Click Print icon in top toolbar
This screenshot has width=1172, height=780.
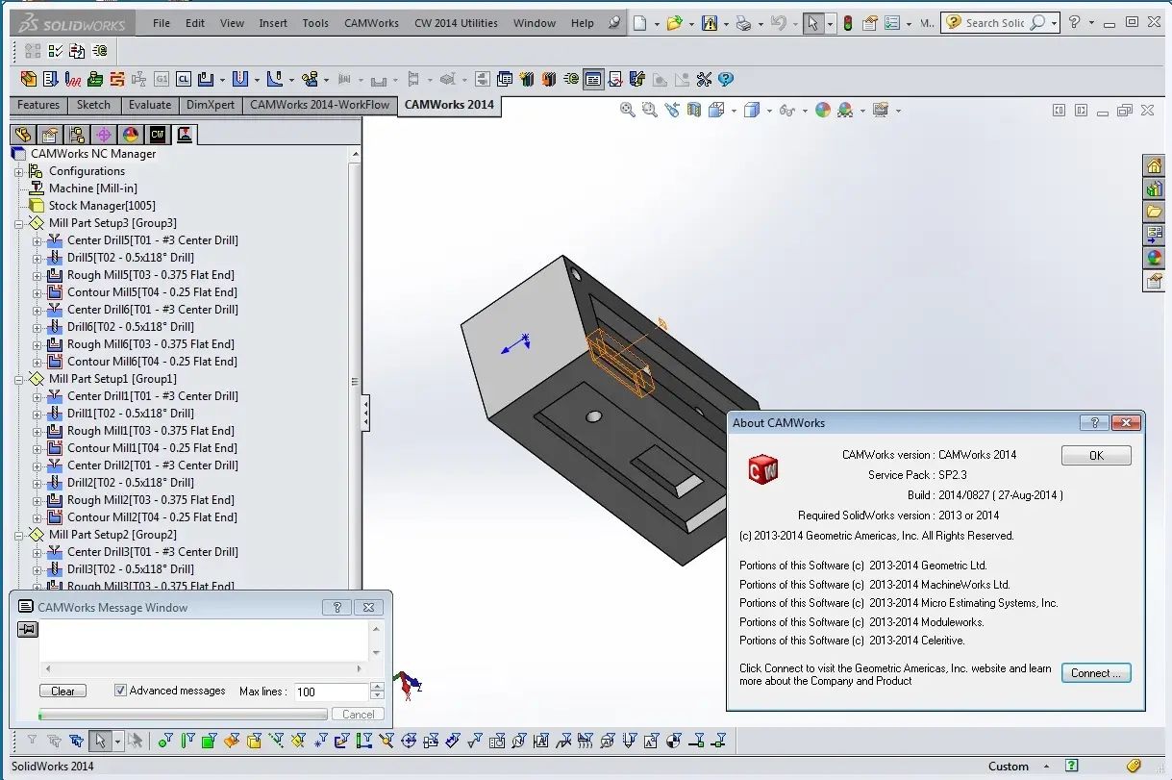click(x=742, y=23)
